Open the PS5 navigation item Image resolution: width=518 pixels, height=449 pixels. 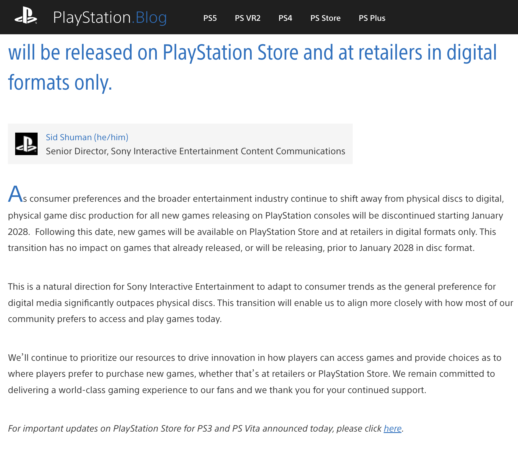(210, 18)
